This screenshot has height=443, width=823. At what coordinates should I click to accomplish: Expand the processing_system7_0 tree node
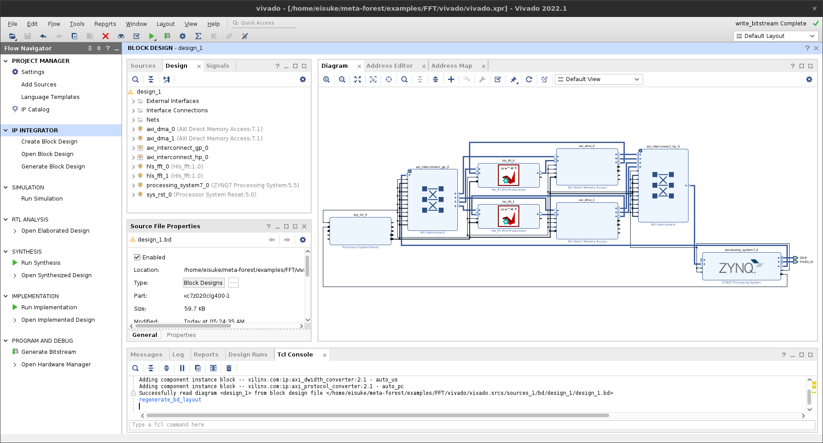[x=133, y=185]
